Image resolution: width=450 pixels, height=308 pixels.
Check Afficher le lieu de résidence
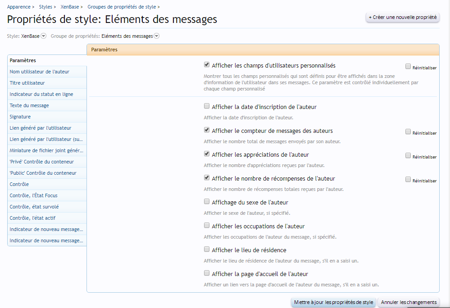click(x=207, y=249)
